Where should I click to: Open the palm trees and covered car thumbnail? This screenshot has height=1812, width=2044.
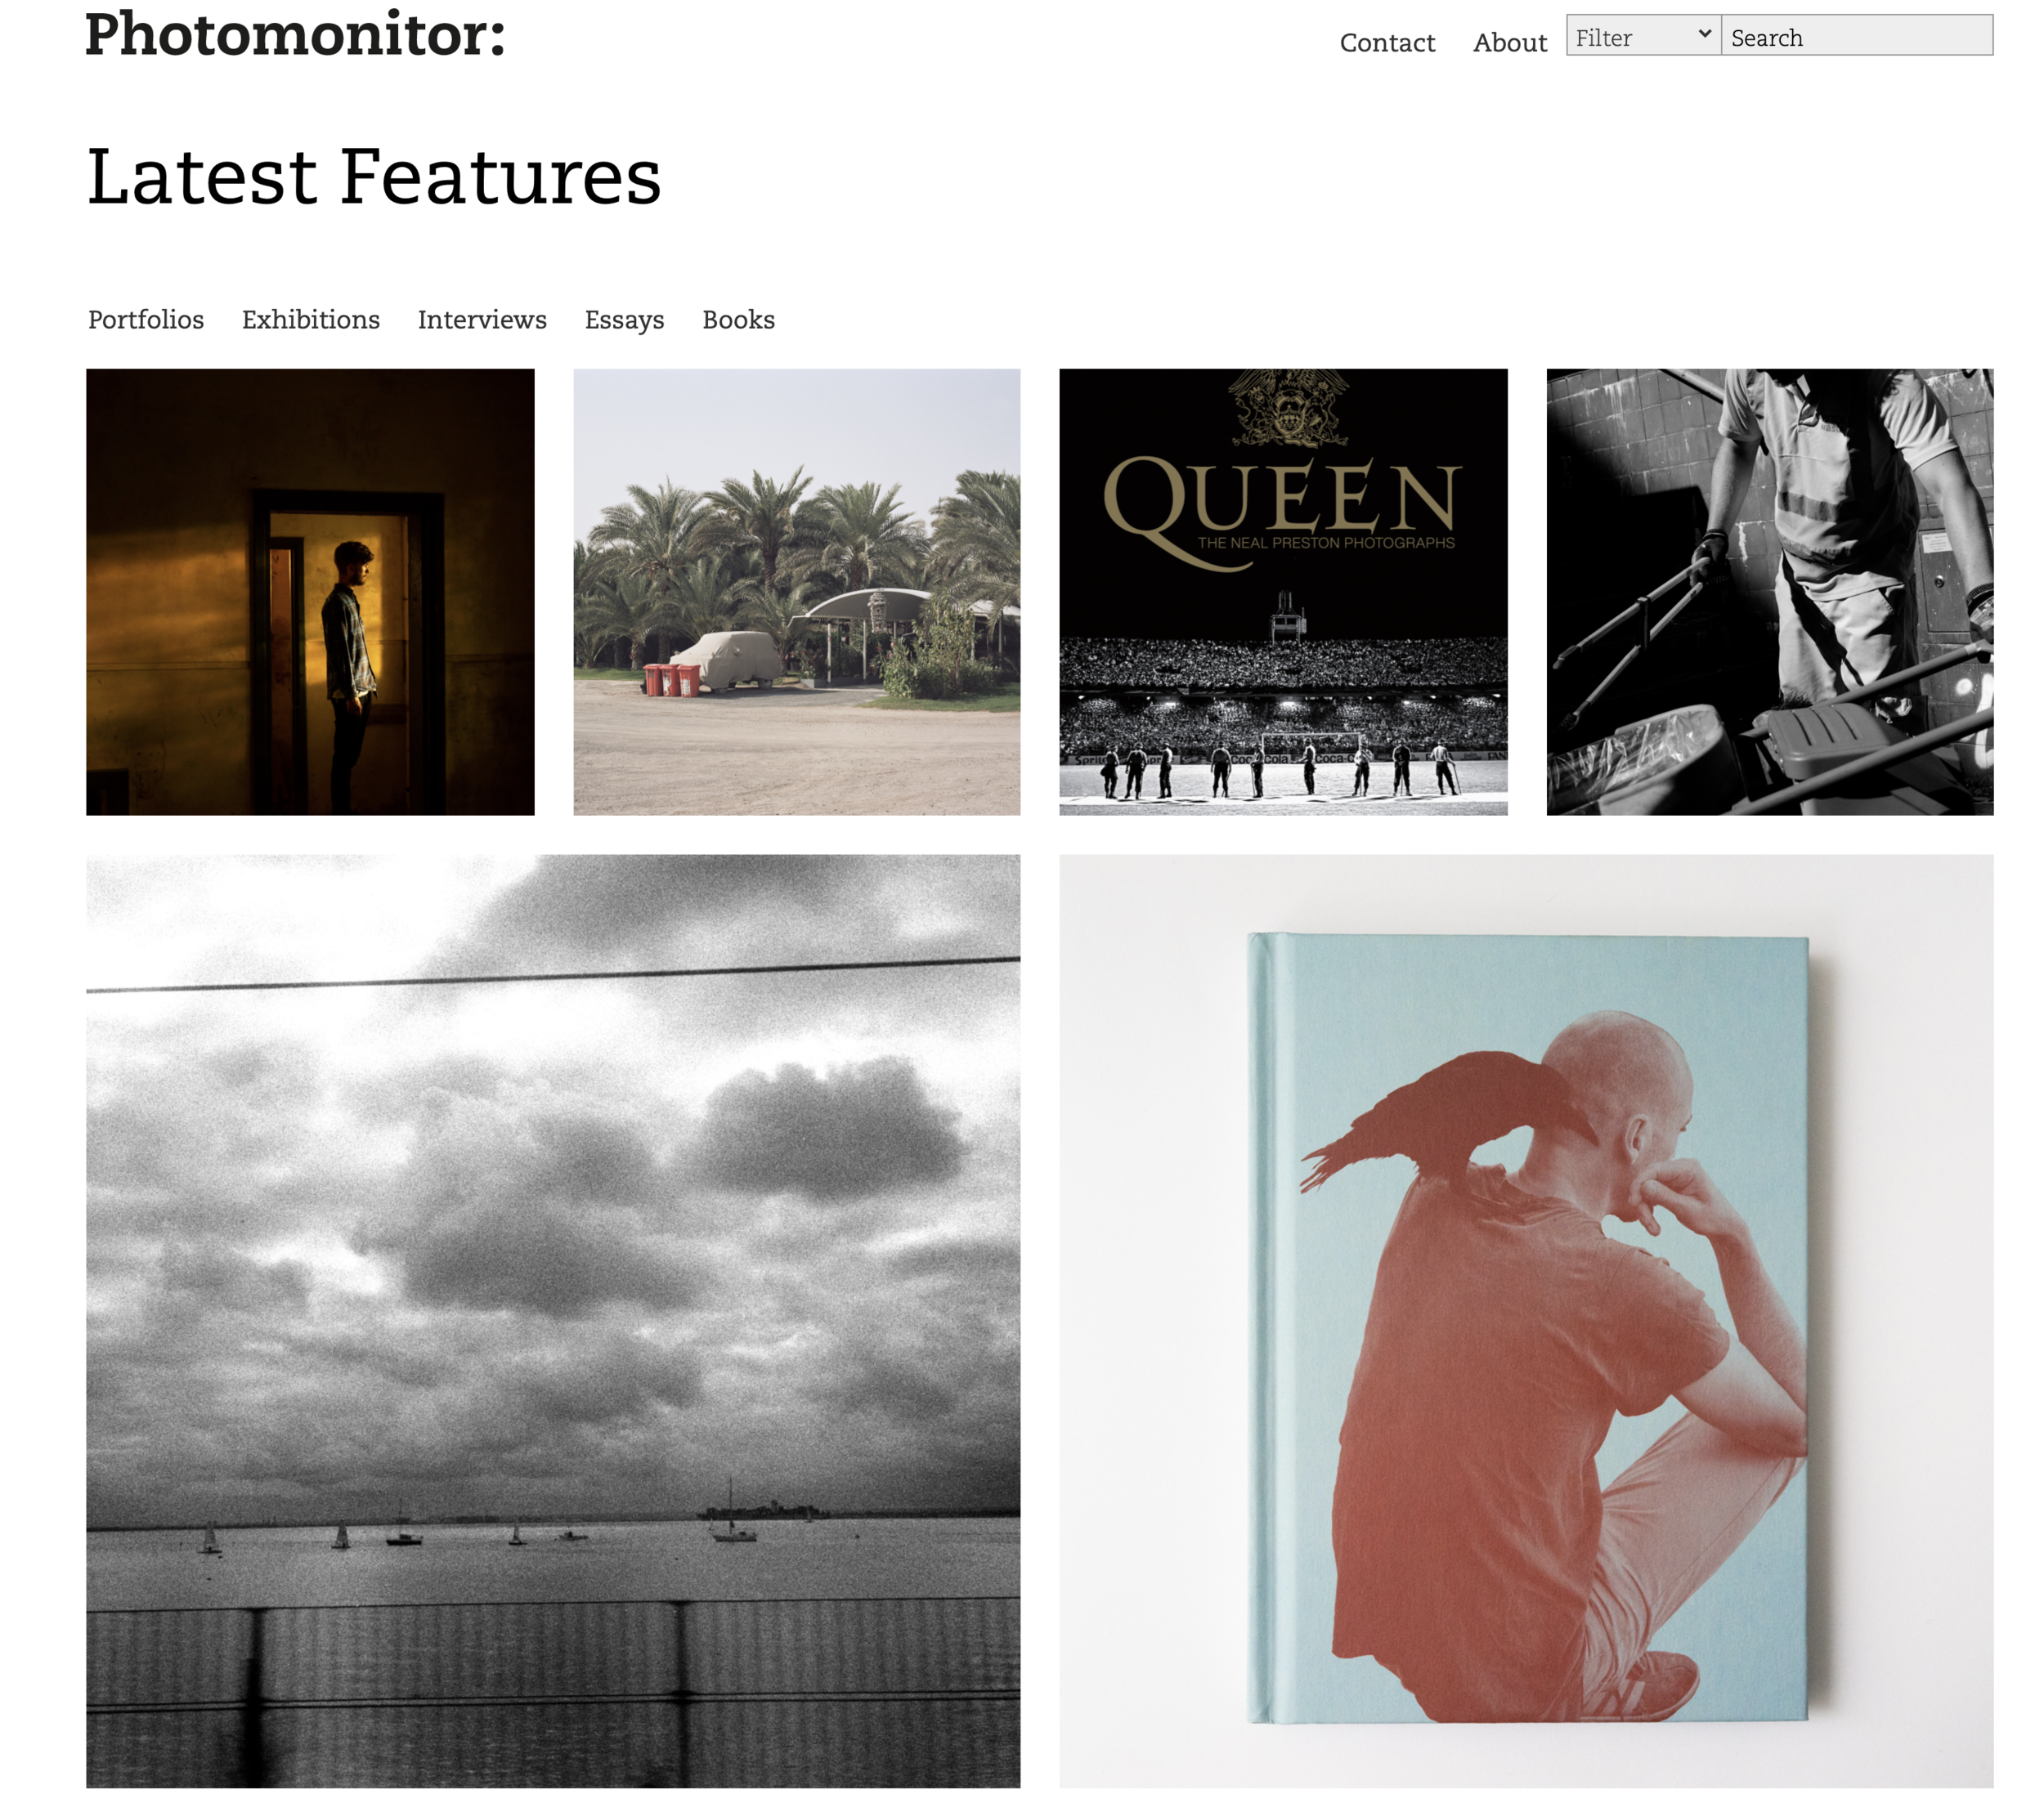(x=796, y=592)
